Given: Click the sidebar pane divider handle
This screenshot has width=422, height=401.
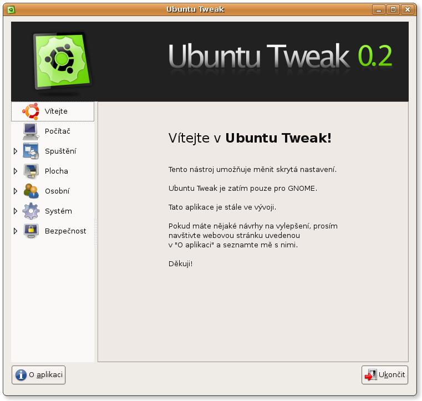Looking at the screenshot, I should 96,232.
